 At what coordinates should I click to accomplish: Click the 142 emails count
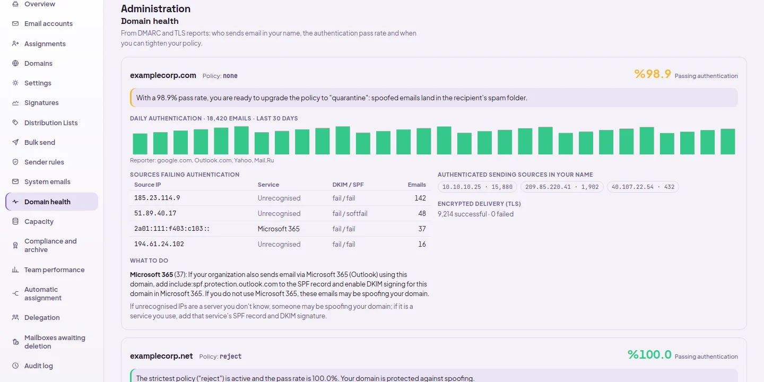pyautogui.click(x=420, y=198)
